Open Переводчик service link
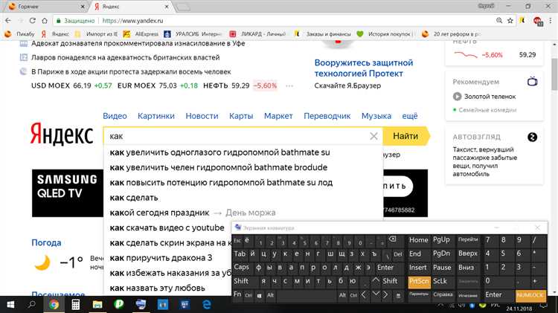 (327, 116)
